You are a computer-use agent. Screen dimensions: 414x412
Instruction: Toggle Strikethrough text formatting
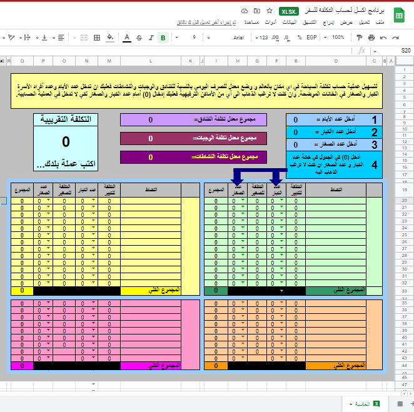(x=139, y=38)
